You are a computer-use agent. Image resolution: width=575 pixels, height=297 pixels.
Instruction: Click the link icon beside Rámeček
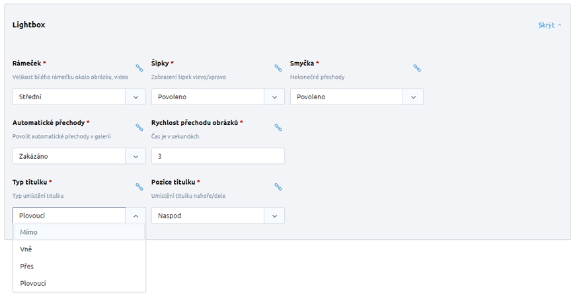pos(139,68)
